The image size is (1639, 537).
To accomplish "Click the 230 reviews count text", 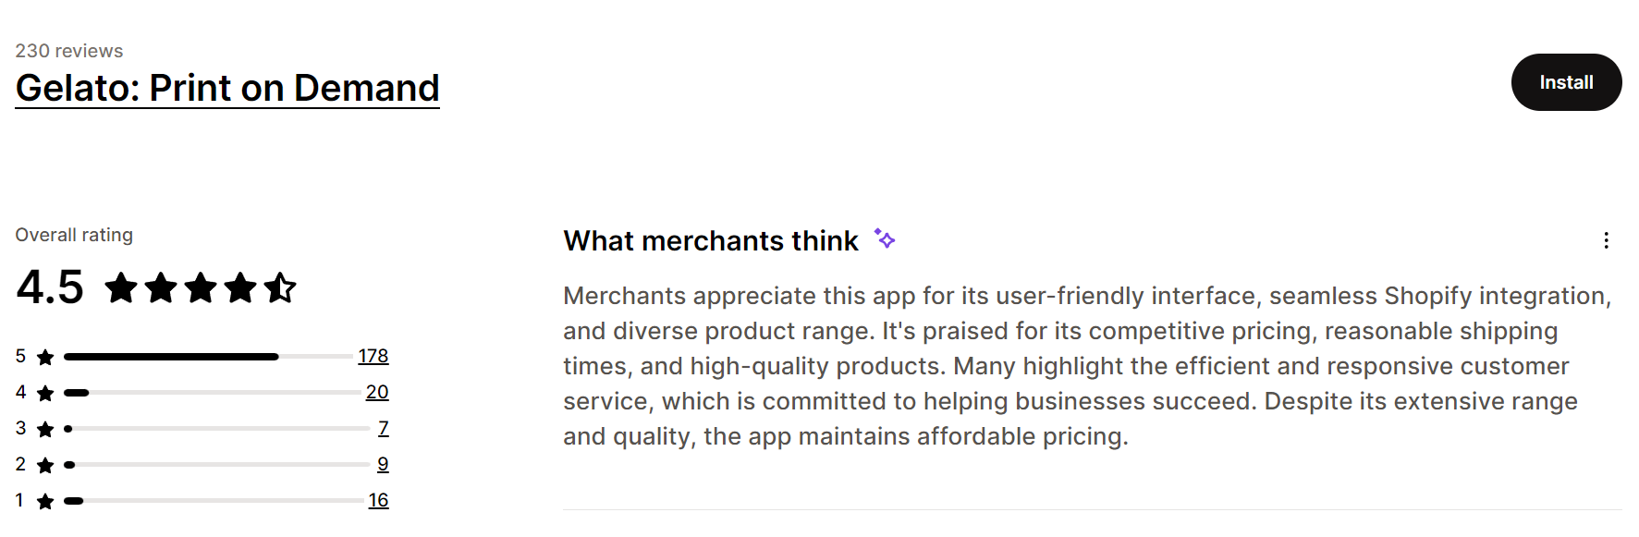I will coord(68,50).
